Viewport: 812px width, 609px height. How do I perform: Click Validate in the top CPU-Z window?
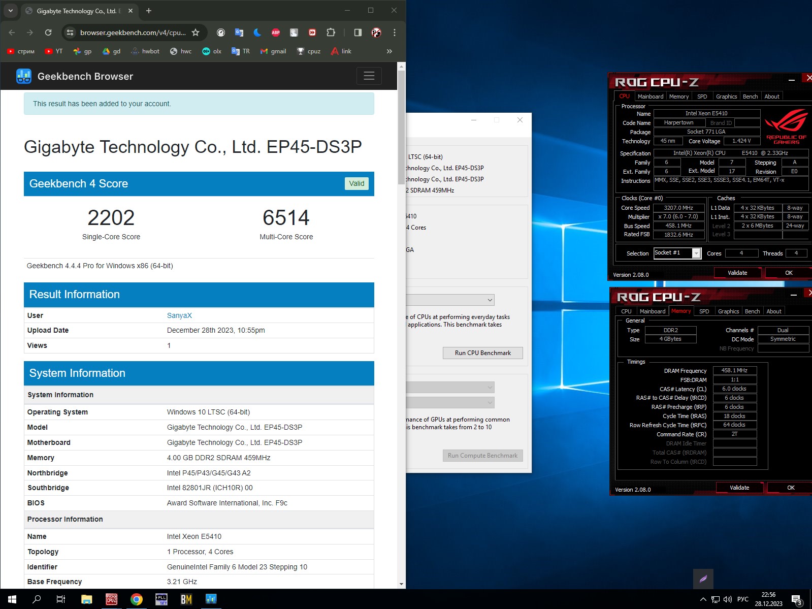737,273
